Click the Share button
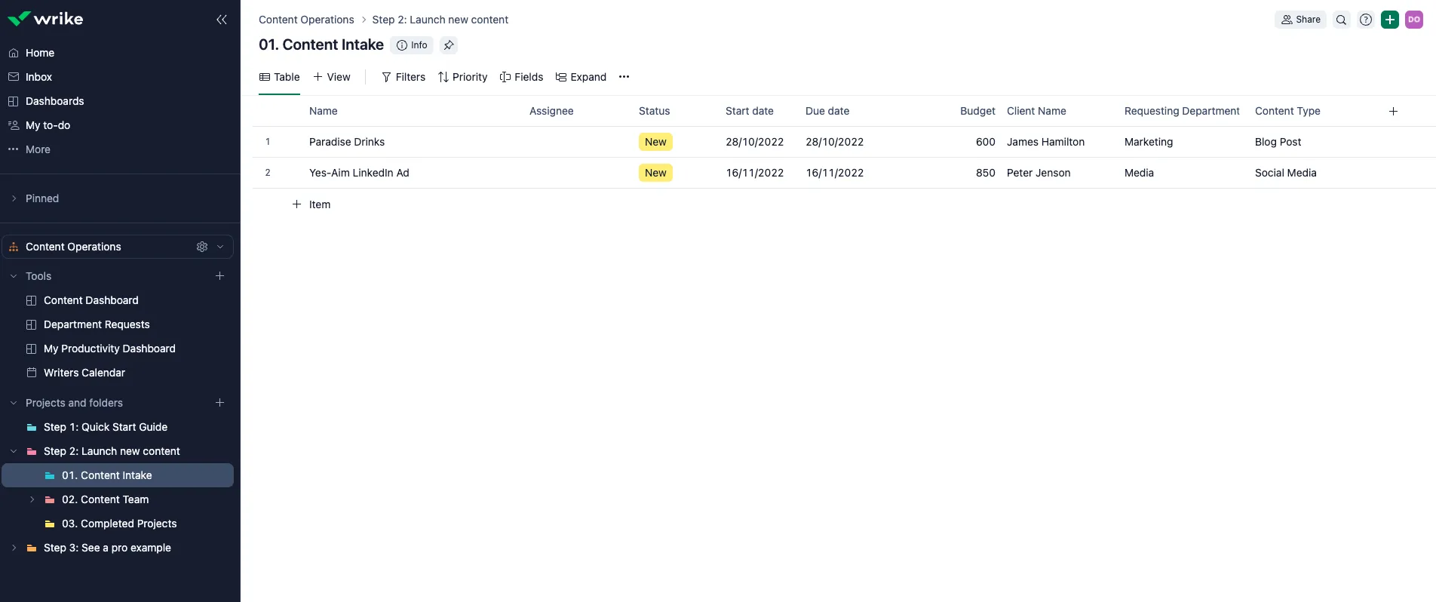The image size is (1436, 602). [1300, 20]
